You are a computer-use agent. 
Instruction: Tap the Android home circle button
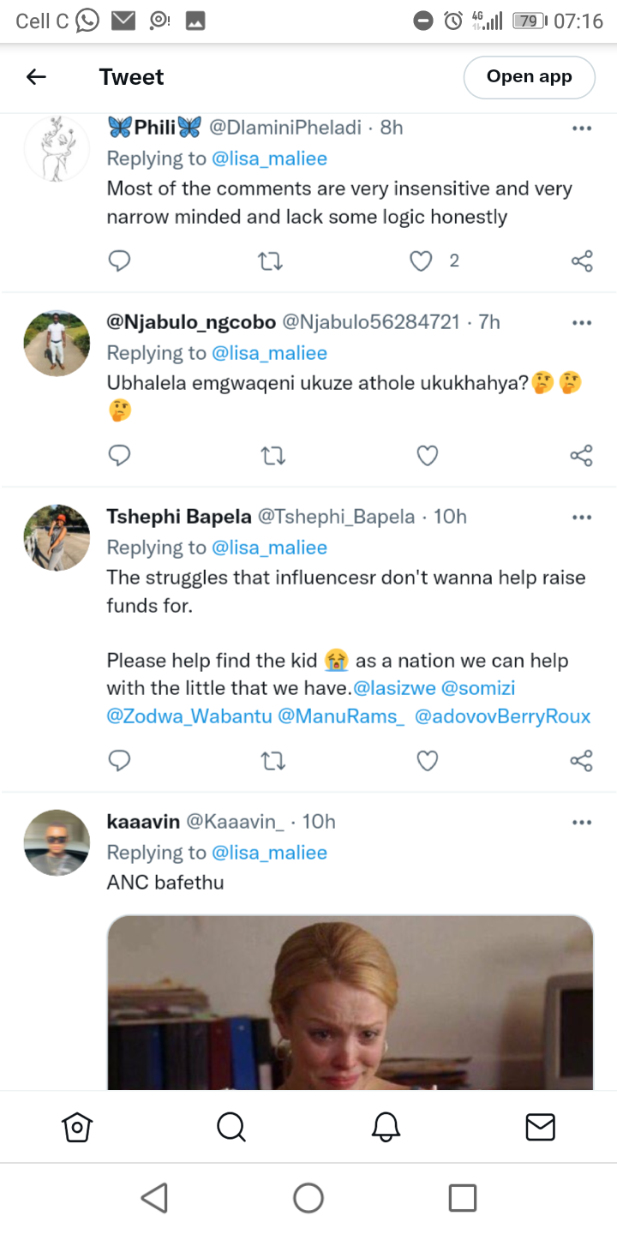[308, 1197]
